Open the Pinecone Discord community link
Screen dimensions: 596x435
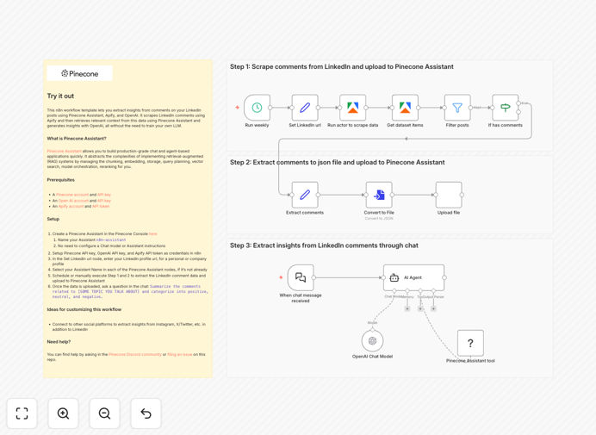point(135,354)
